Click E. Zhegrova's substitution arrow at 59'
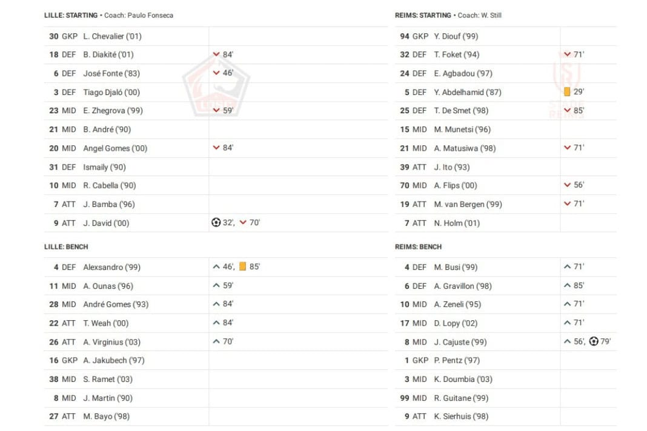Viewport: 647px width, 431px height. click(216, 111)
